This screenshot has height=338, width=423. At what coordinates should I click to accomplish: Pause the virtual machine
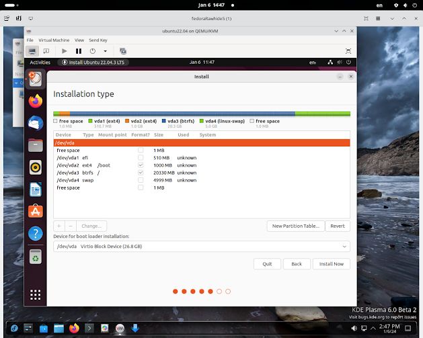point(79,51)
